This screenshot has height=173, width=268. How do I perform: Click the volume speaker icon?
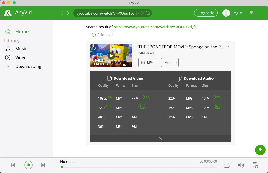pyautogui.click(x=241, y=165)
